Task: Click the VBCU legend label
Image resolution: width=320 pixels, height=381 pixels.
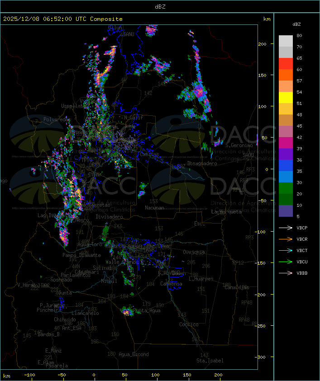Action: coord(302,262)
